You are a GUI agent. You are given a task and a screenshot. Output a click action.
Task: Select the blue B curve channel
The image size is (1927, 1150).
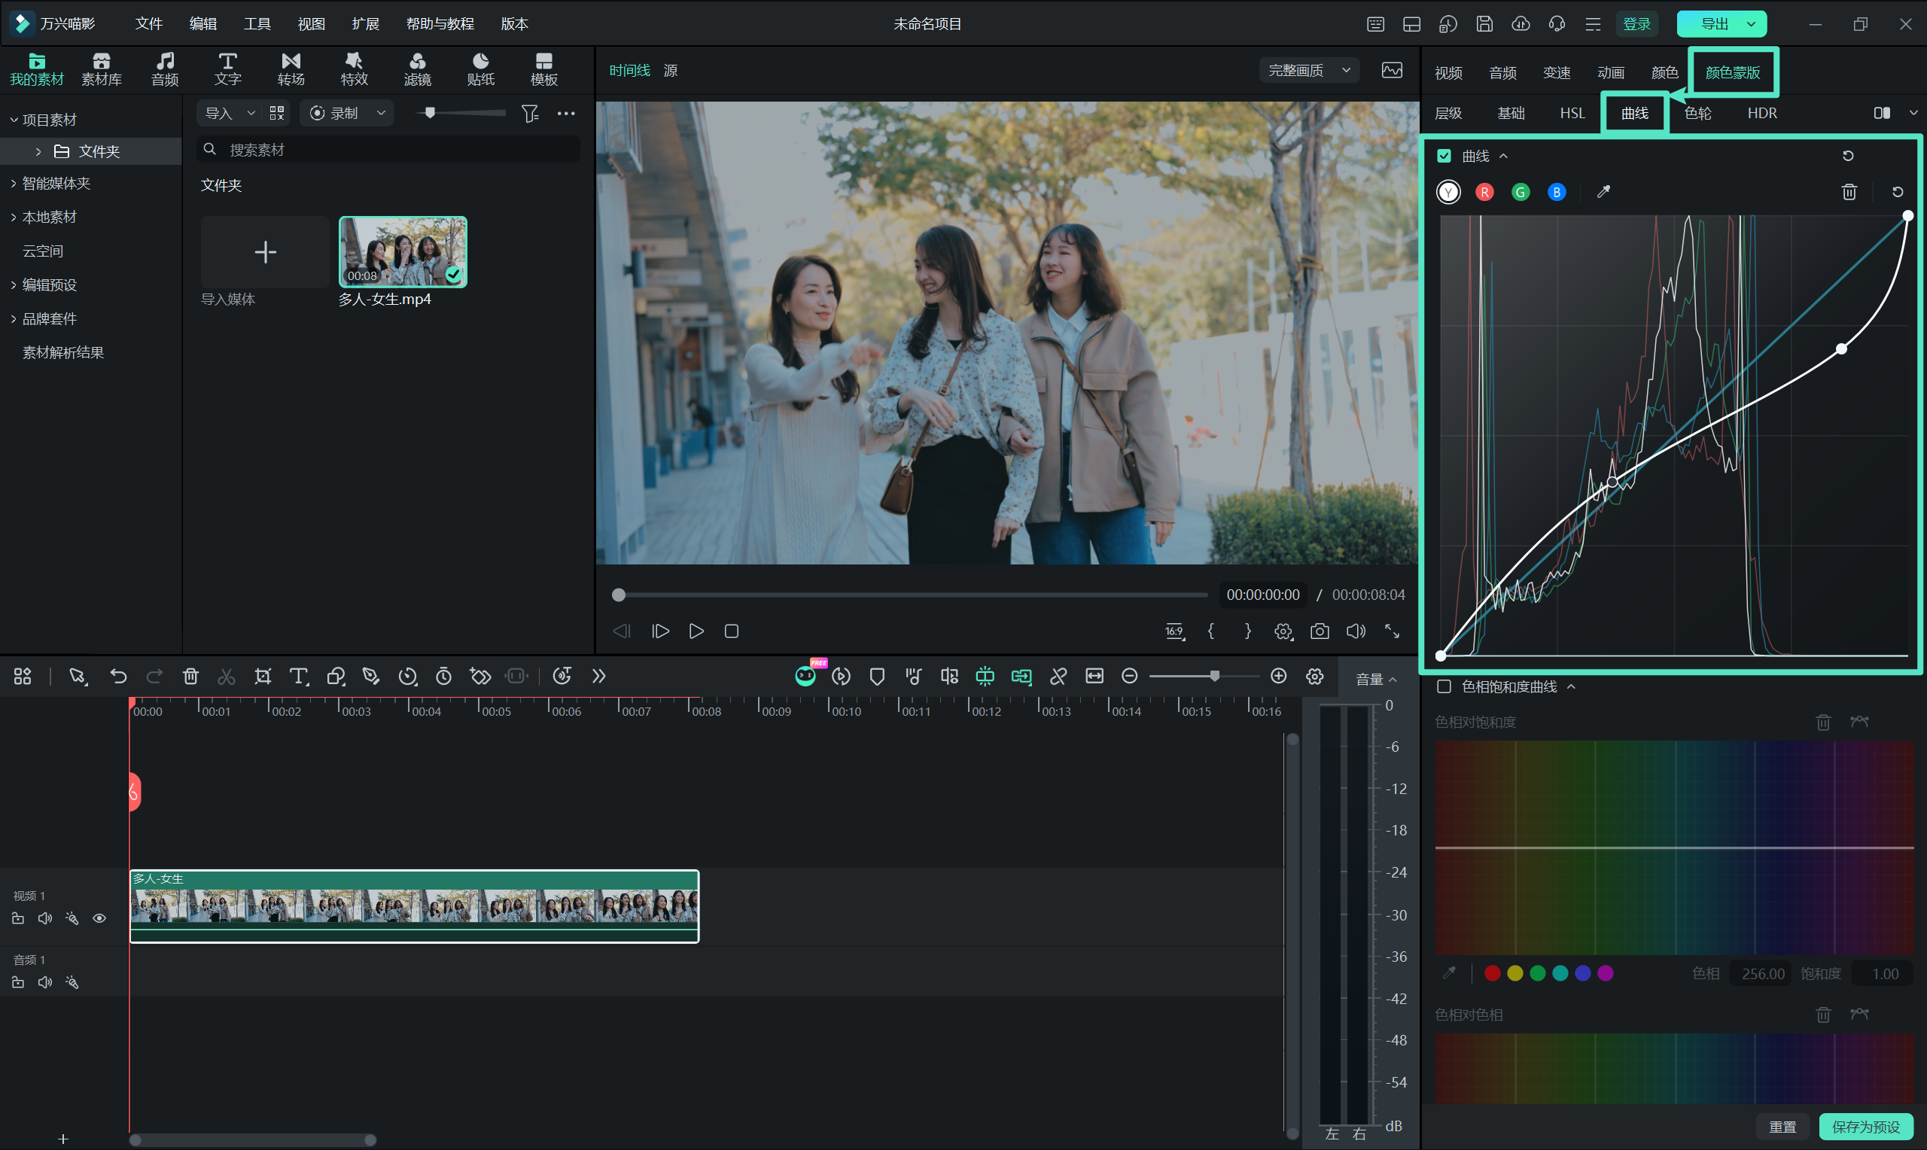[x=1557, y=191]
